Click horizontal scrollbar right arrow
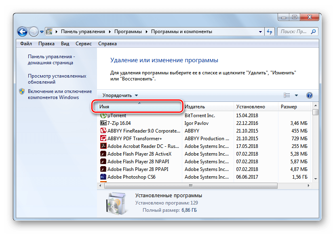The image size is (335, 234). 308,186
